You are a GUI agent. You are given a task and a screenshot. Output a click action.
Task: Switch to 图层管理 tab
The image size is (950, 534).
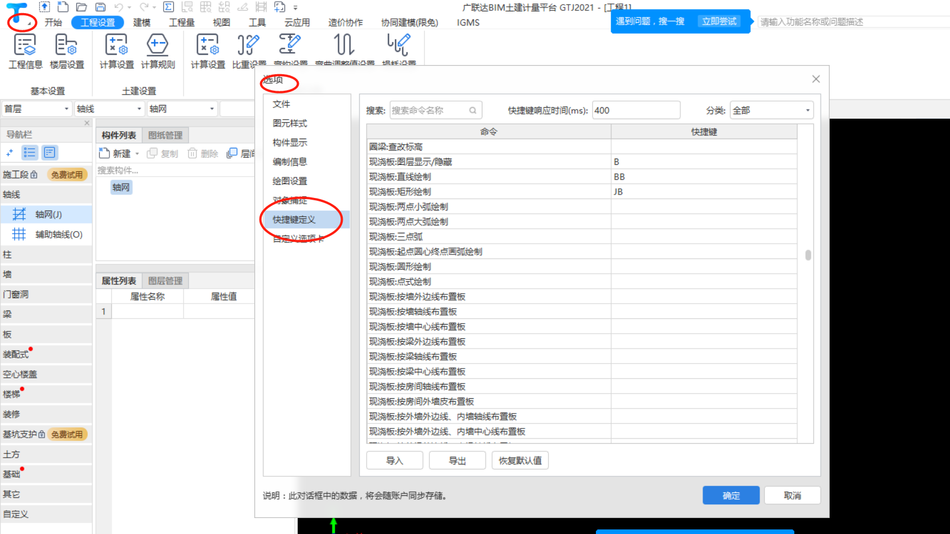[165, 281]
